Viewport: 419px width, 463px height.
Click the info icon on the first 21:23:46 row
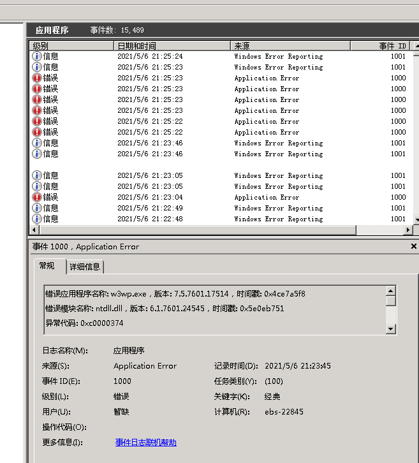37,143
